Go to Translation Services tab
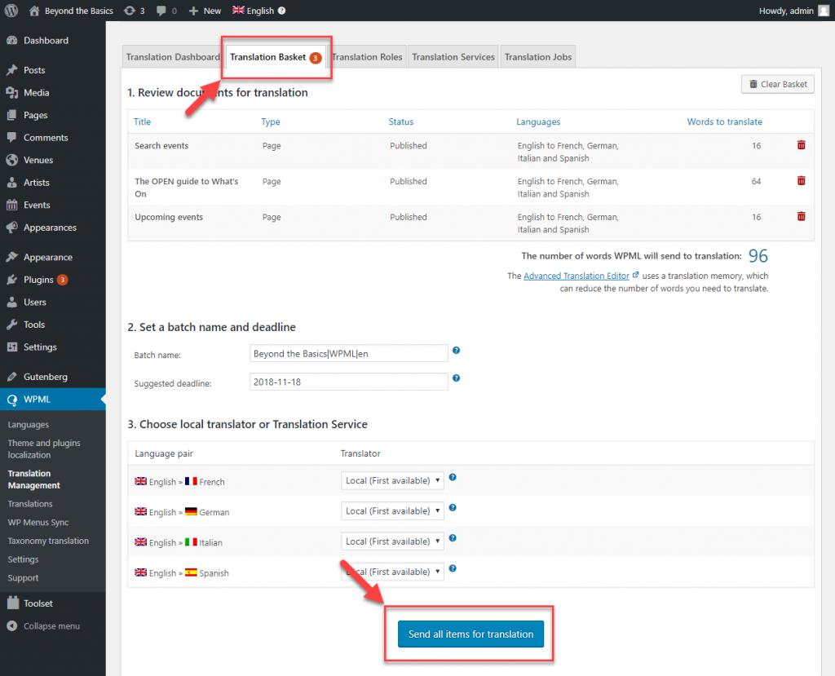The image size is (835, 676). point(453,57)
